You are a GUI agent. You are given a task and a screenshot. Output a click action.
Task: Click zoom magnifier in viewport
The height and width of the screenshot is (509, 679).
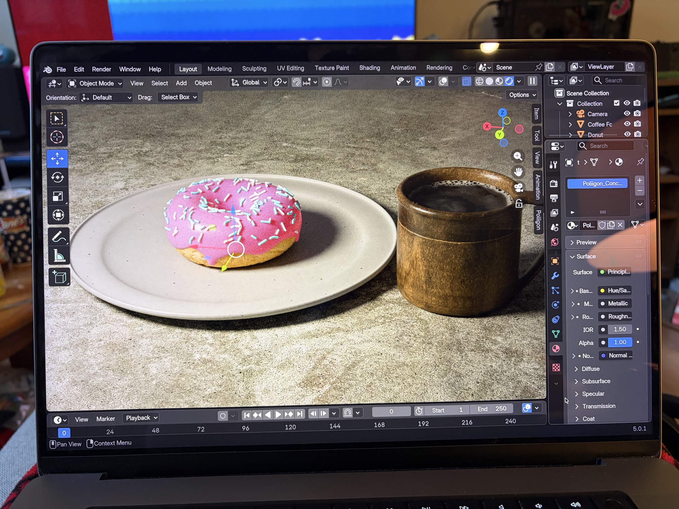(518, 156)
